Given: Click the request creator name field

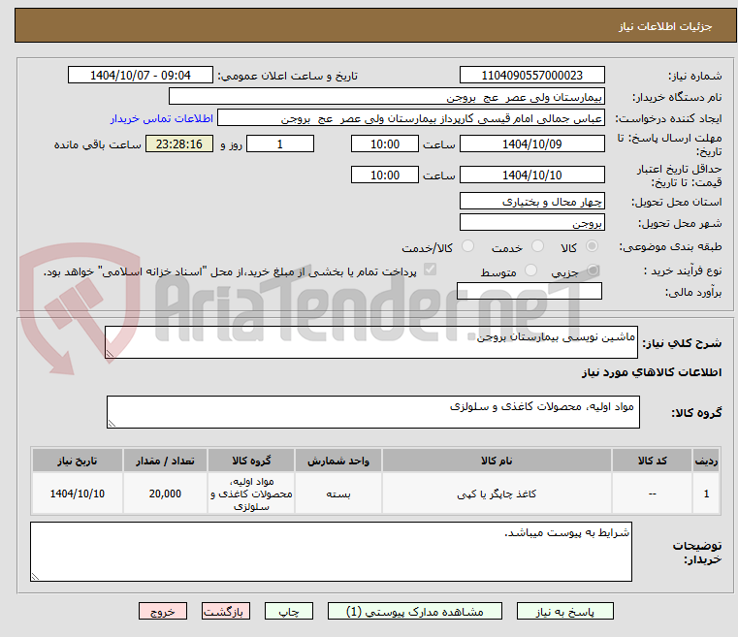Looking at the screenshot, I should pyautogui.click(x=410, y=118).
